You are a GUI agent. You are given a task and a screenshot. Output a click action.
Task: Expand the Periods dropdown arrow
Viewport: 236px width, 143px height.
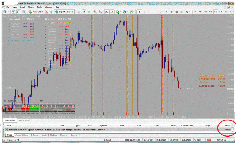tap(127, 12)
